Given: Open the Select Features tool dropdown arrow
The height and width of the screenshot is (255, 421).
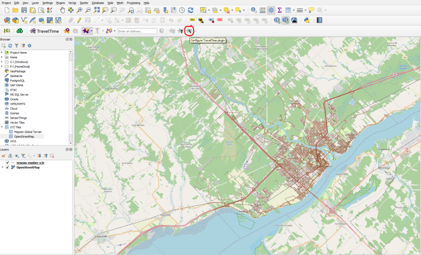Looking at the screenshot, I should click(209, 10).
